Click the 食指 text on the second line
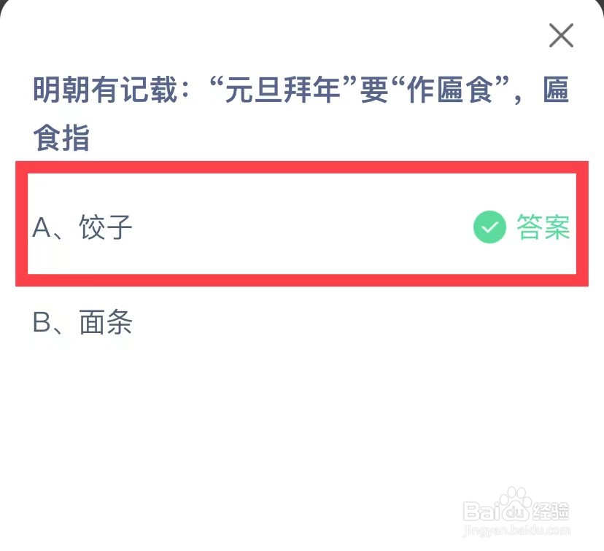 coord(61,137)
